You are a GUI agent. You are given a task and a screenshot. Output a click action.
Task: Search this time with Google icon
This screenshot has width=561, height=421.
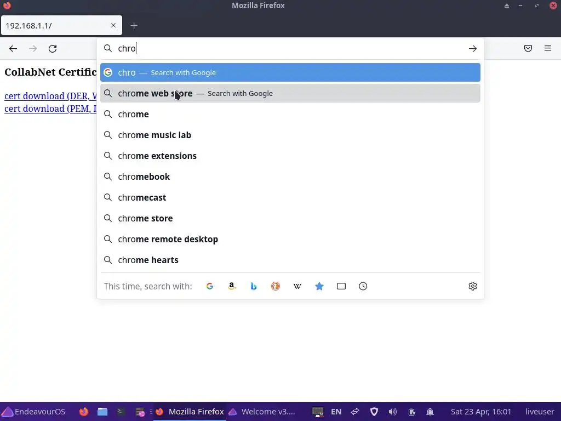click(210, 286)
